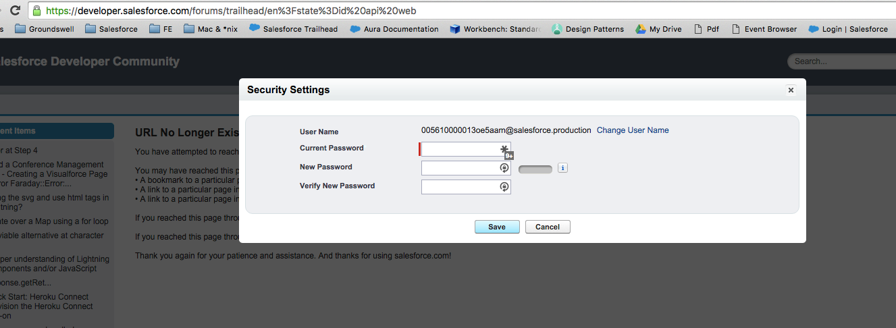Click the Change User Name link
This screenshot has width=896, height=328.
pos(633,130)
